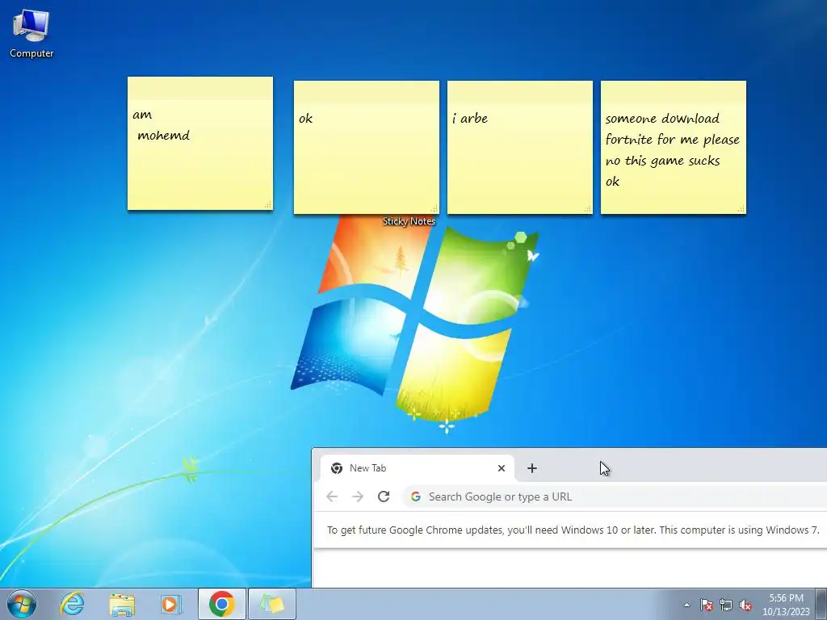827x620 pixels.
Task: Click the Show desktop strip
Action: pyautogui.click(x=821, y=604)
